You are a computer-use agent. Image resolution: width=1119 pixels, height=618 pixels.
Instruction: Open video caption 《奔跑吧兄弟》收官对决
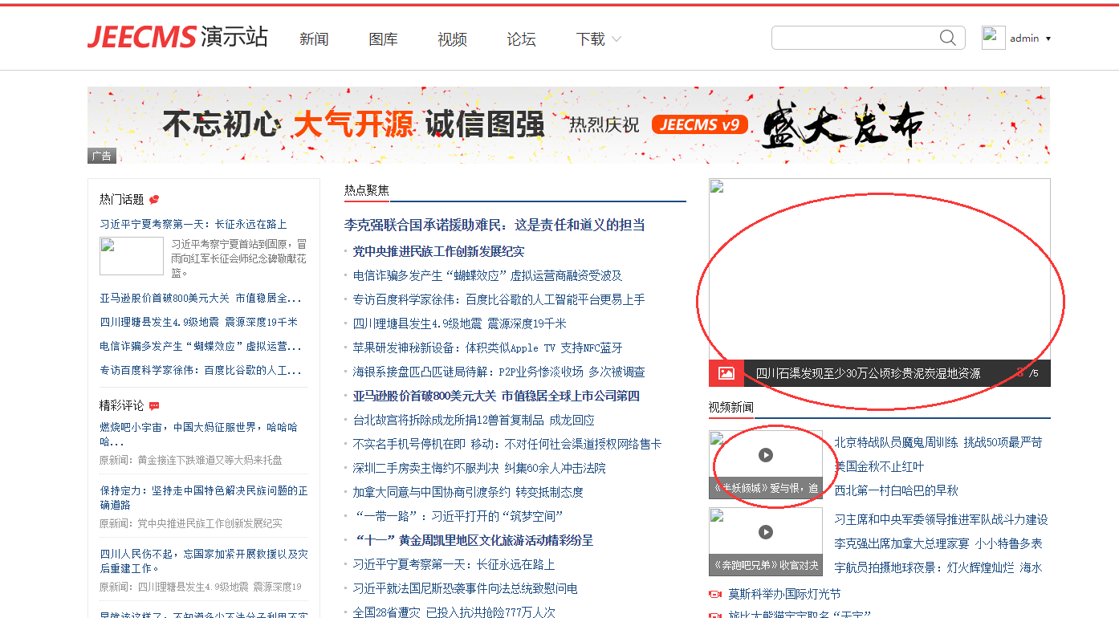coord(766,565)
